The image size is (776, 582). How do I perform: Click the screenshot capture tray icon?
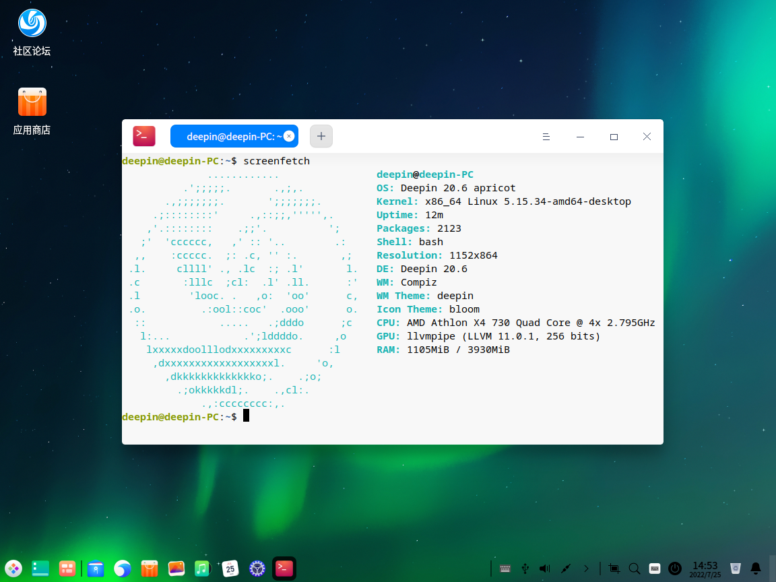click(614, 569)
